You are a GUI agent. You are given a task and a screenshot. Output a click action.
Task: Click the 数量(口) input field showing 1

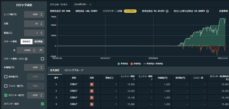(x=34, y=33)
